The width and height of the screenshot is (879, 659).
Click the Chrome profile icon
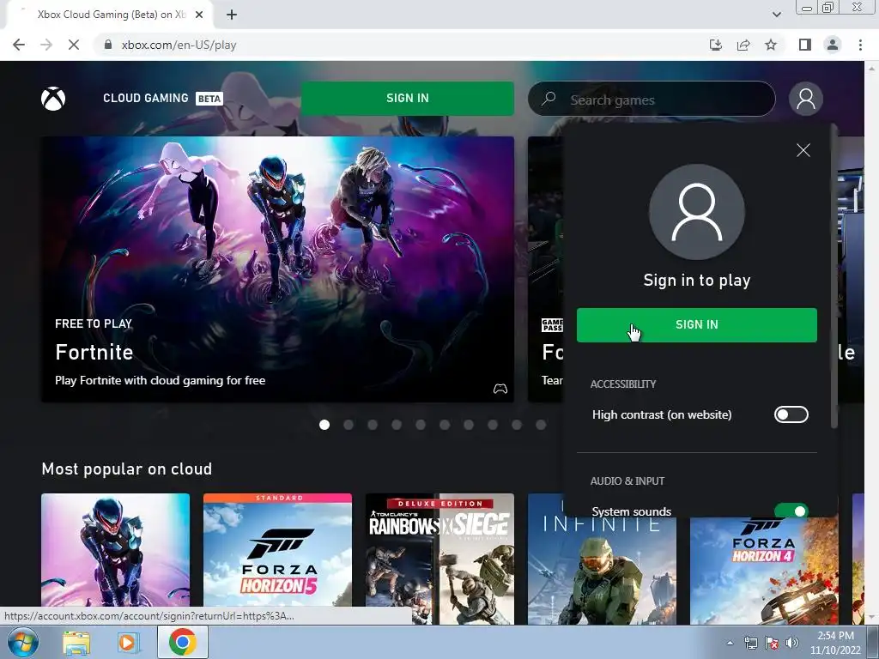point(833,45)
